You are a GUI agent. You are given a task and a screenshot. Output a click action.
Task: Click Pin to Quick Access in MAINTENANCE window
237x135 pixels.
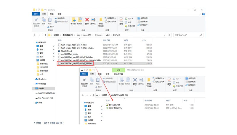pyautogui.click(x=84, y=82)
